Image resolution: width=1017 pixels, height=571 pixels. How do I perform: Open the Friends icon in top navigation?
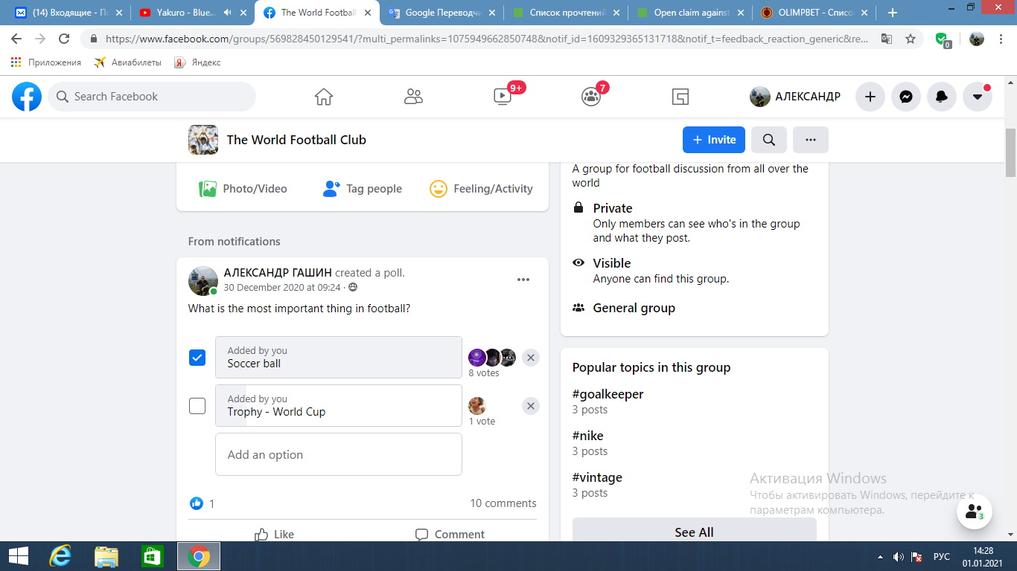(x=413, y=97)
